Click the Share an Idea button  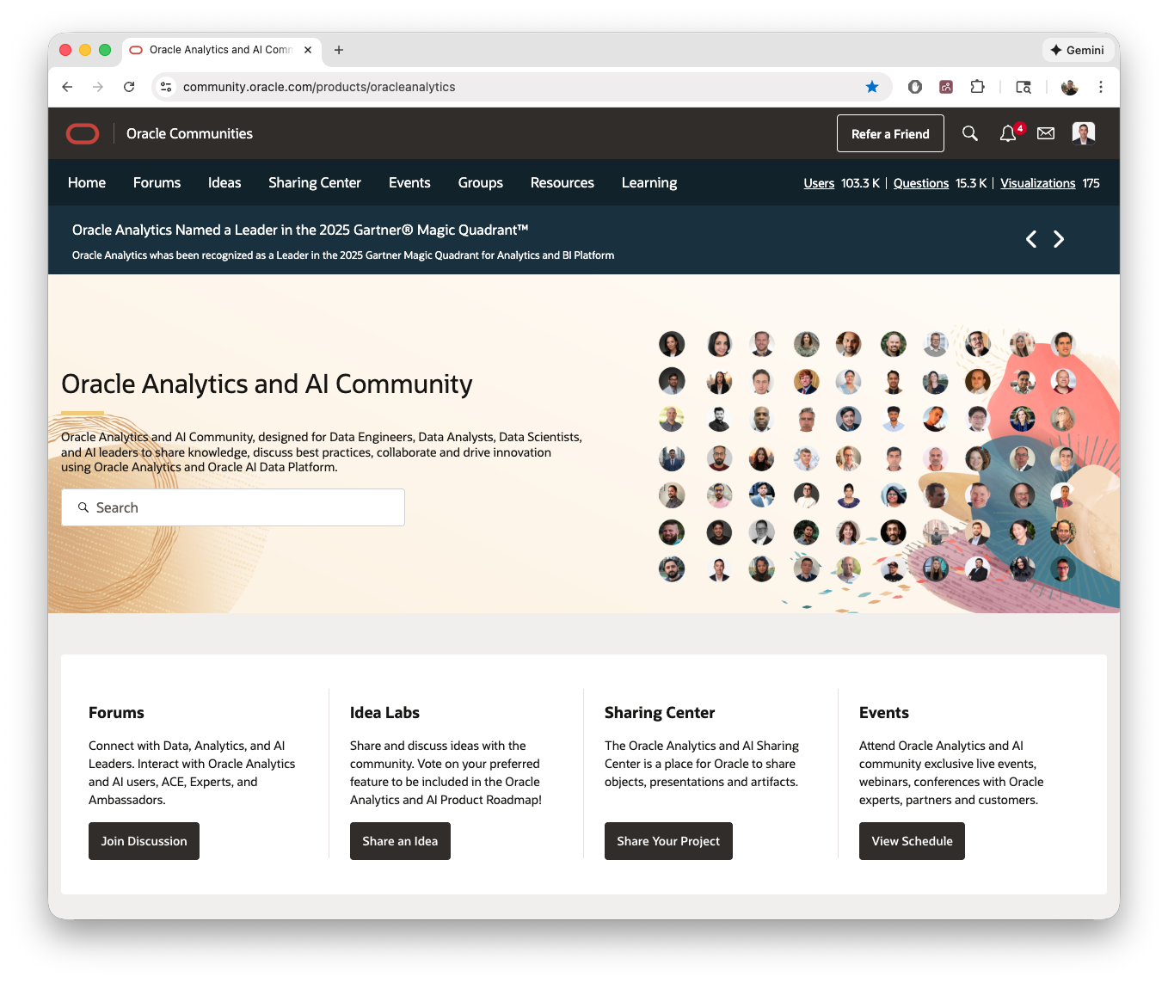(x=400, y=841)
